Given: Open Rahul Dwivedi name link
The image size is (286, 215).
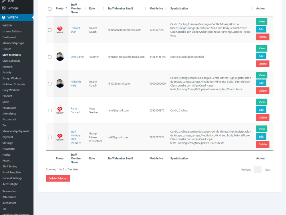Looking at the screenshot, I should tap(75, 110).
